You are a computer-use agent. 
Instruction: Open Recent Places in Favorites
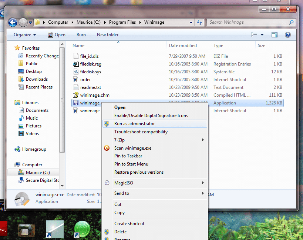[36, 87]
